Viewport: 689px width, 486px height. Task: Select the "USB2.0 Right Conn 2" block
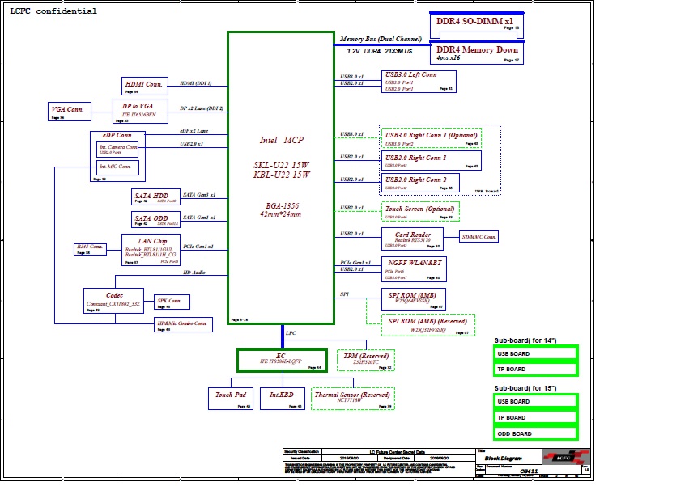[x=420, y=183]
